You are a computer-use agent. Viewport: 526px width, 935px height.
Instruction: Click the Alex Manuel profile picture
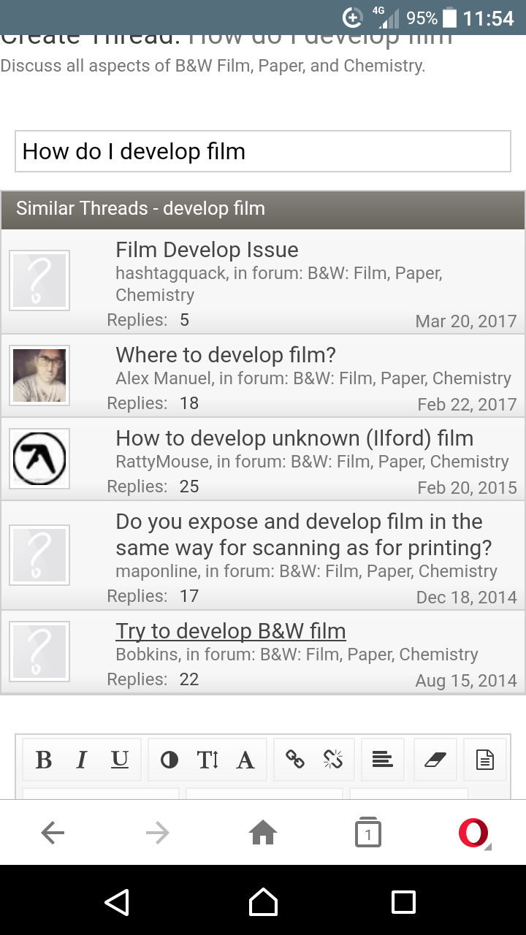click(39, 375)
